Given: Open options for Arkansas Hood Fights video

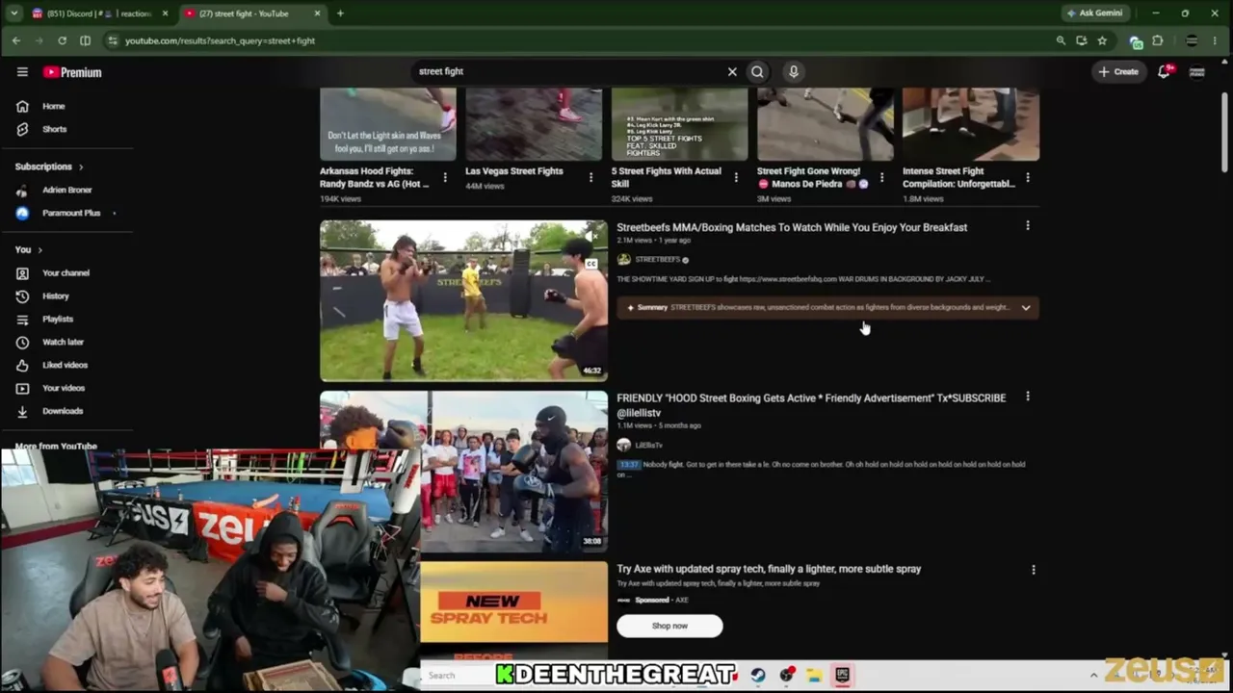Looking at the screenshot, I should [445, 177].
